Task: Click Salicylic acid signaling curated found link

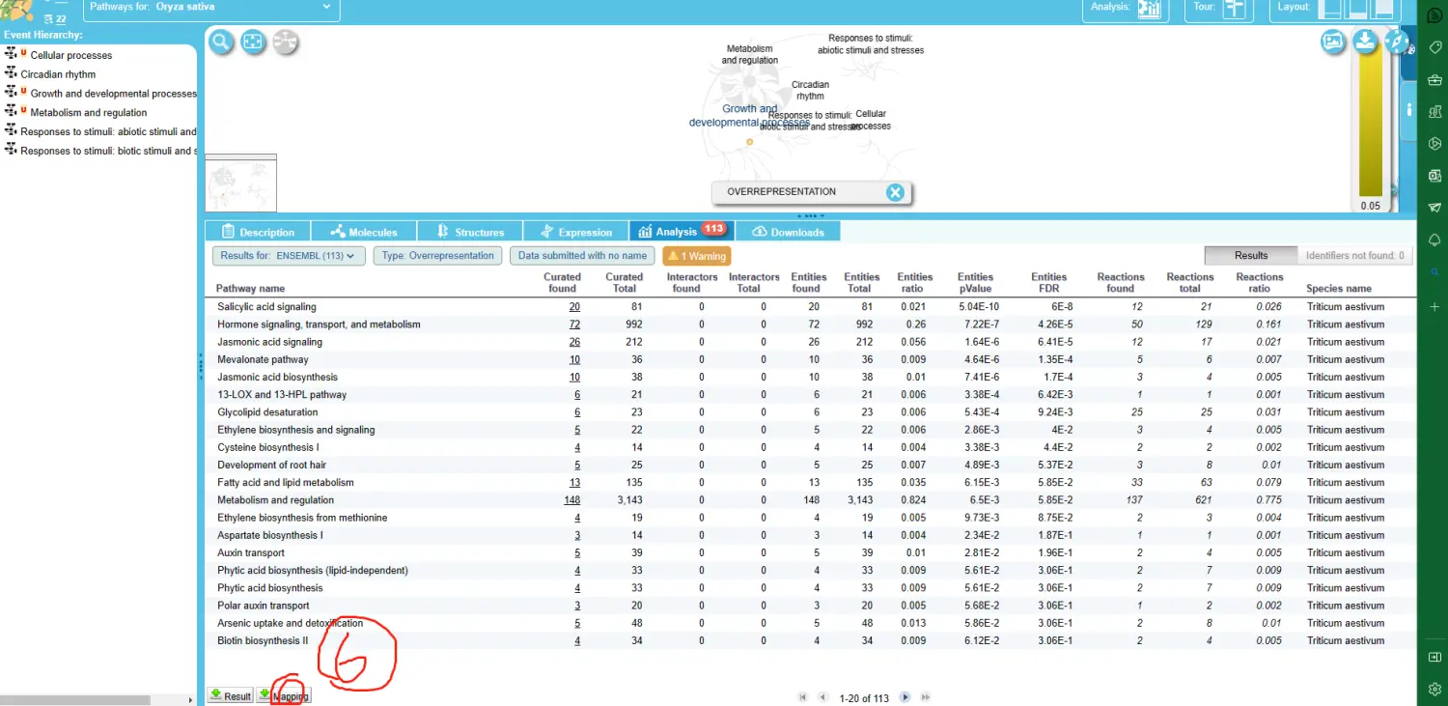Action: 574,307
